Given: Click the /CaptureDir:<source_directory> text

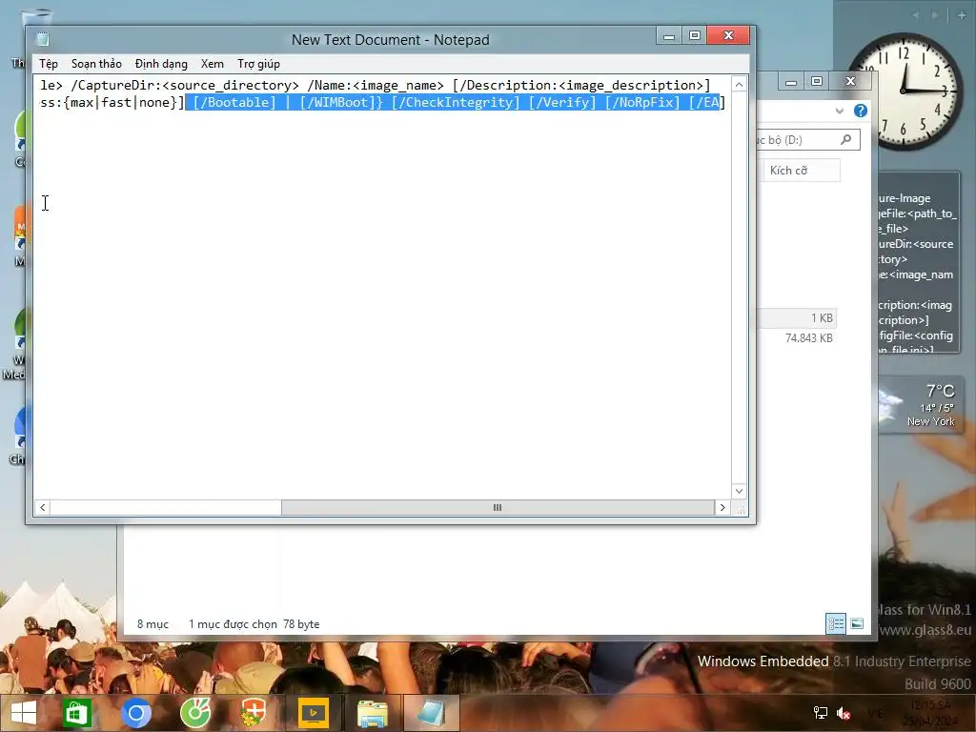Looking at the screenshot, I should [185, 85].
